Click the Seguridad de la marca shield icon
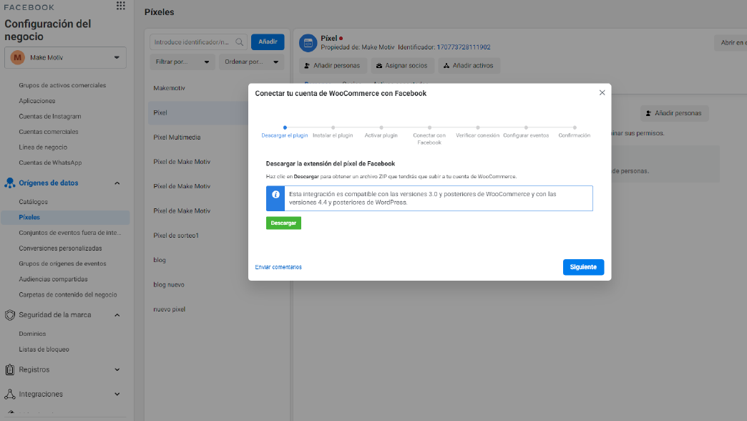747x421 pixels. (10, 315)
